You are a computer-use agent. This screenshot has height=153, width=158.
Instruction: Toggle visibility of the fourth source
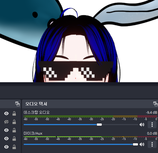coord(6,139)
